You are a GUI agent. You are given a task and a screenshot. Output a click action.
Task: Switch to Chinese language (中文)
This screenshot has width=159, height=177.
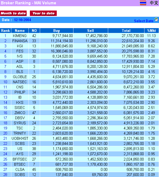[154, 3]
